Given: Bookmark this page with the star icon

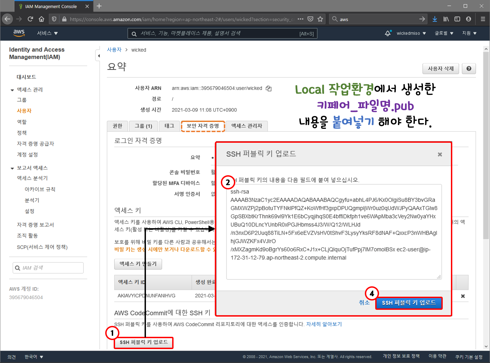Looking at the screenshot, I should pos(320,19).
